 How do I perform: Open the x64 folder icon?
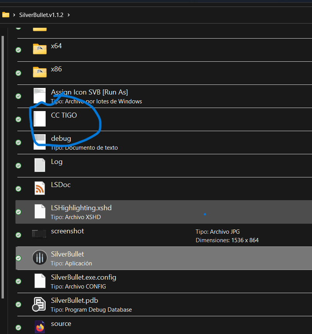tap(40, 49)
